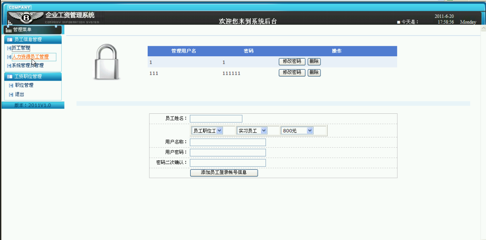
Task: Open the 800元 salary dropdown
Action: 297,131
